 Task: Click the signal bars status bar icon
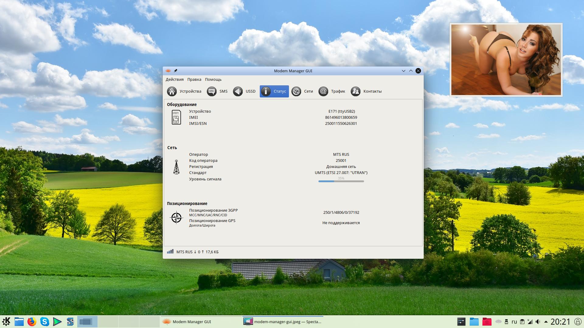(x=170, y=251)
